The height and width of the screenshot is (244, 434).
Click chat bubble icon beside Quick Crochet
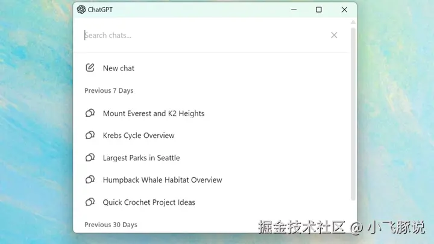pyautogui.click(x=90, y=202)
